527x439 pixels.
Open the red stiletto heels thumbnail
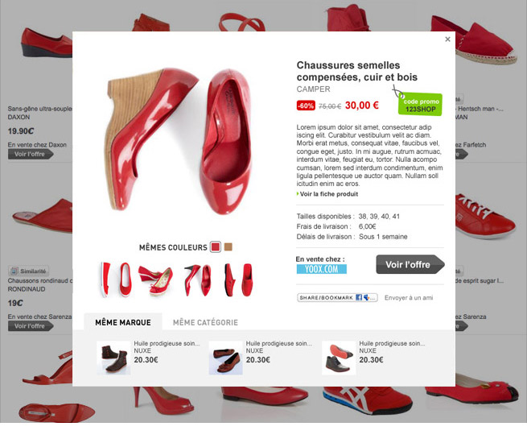(x=198, y=280)
